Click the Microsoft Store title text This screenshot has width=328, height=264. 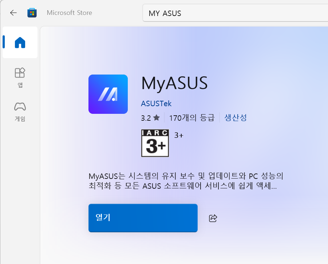coord(70,13)
